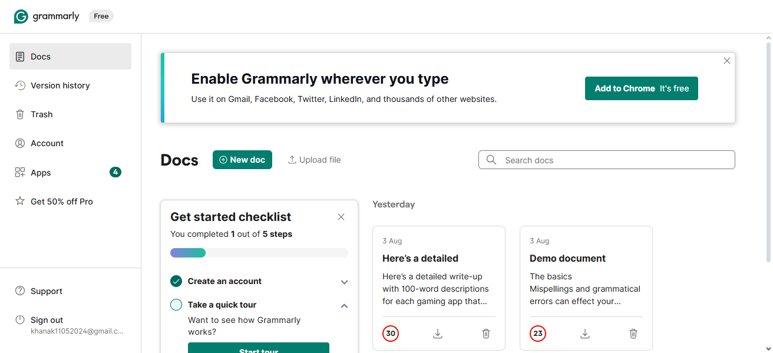
Task: Click the Yesterday section heading
Action: click(x=394, y=204)
